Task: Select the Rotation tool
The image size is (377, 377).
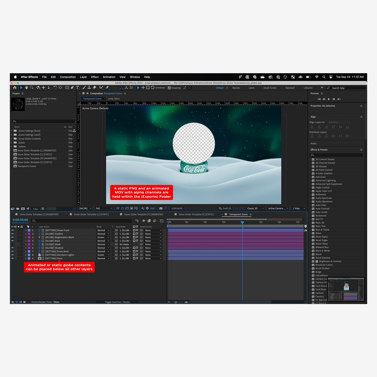Action: pyautogui.click(x=55, y=88)
